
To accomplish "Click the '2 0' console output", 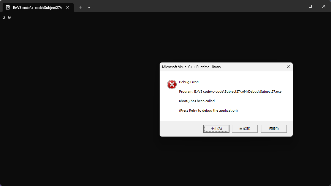I will pyautogui.click(x=7, y=17).
